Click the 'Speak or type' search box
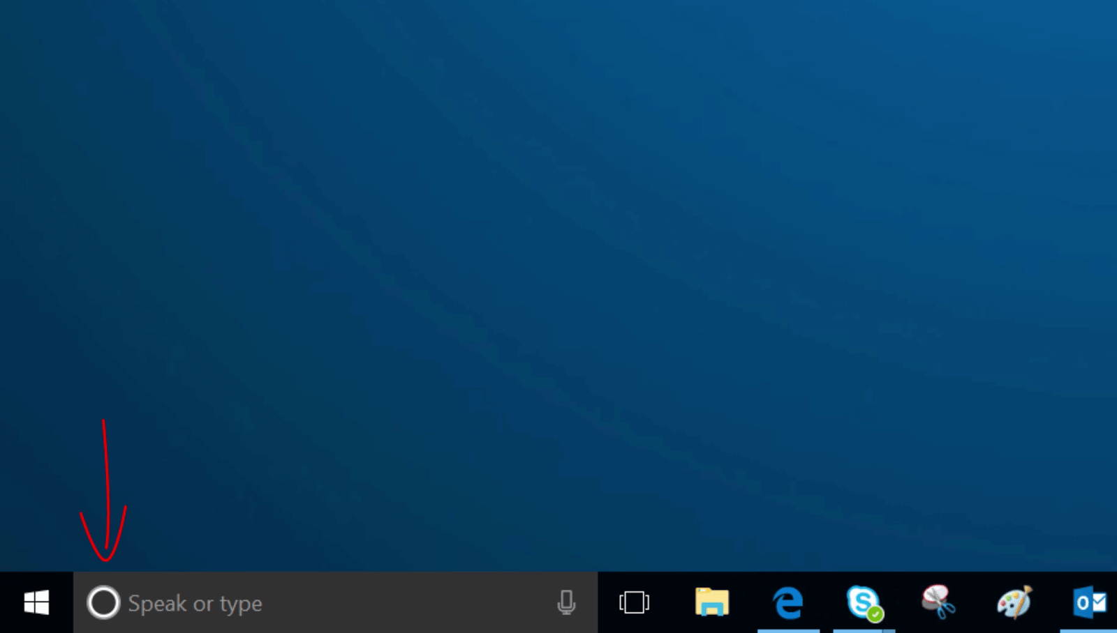This screenshot has width=1117, height=633. [336, 602]
